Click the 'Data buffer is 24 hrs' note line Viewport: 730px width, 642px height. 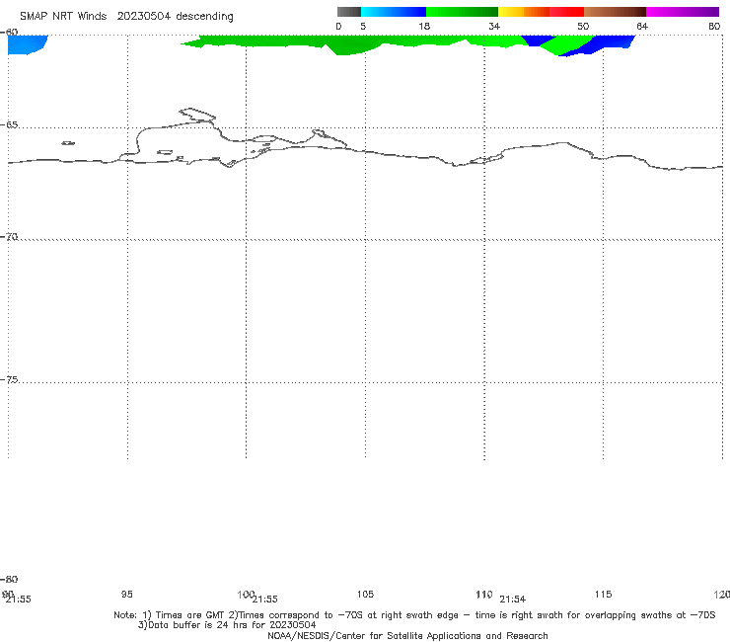[x=227, y=625]
